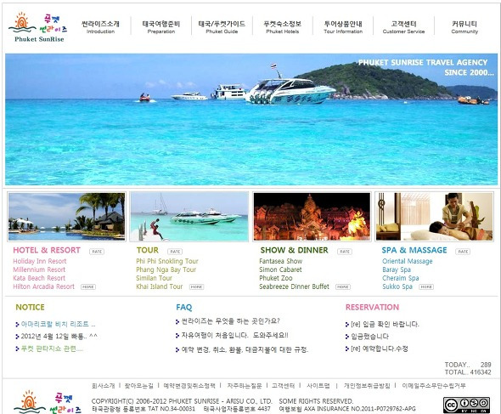The height and width of the screenshot is (414, 501).
Task: Click the FAQ section heading
Action: tap(184, 307)
